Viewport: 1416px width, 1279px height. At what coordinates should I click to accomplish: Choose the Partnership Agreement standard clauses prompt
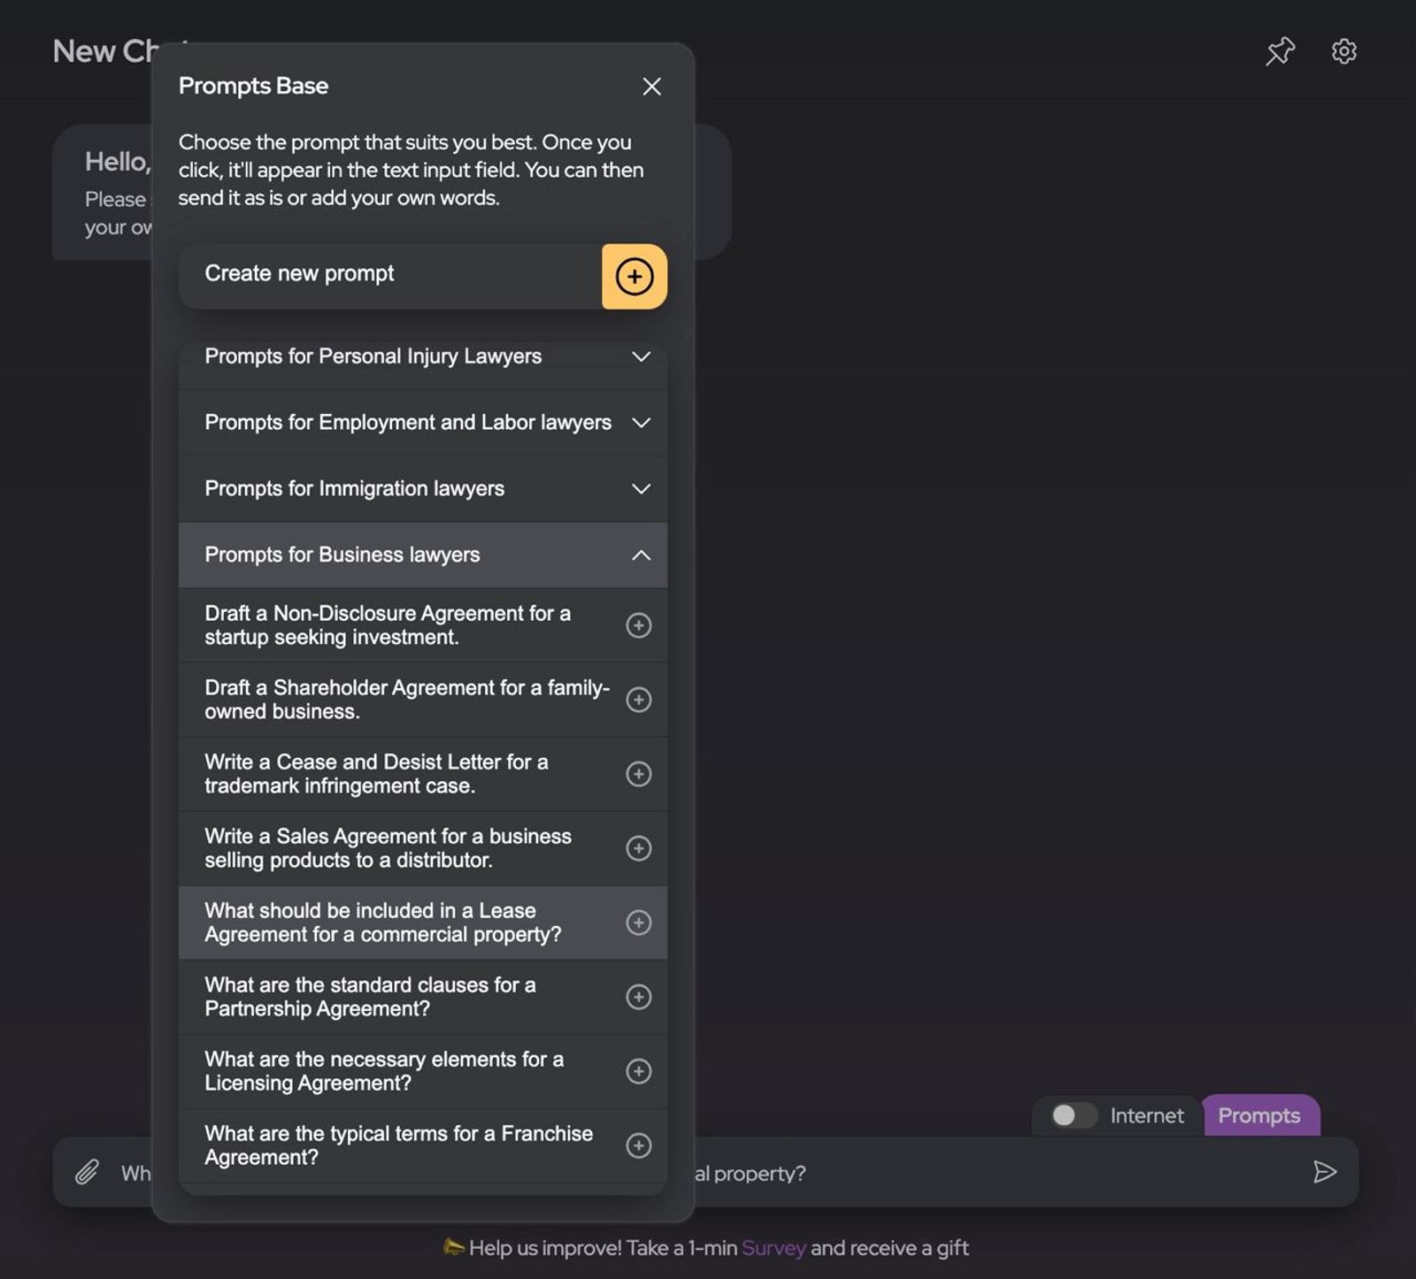423,997
